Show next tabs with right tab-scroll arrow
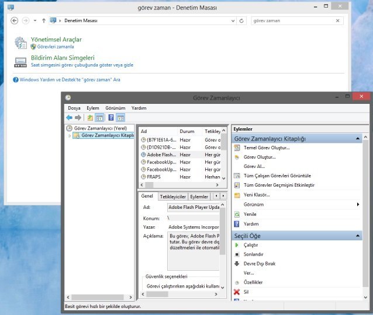The image size is (373, 315). 223,196
